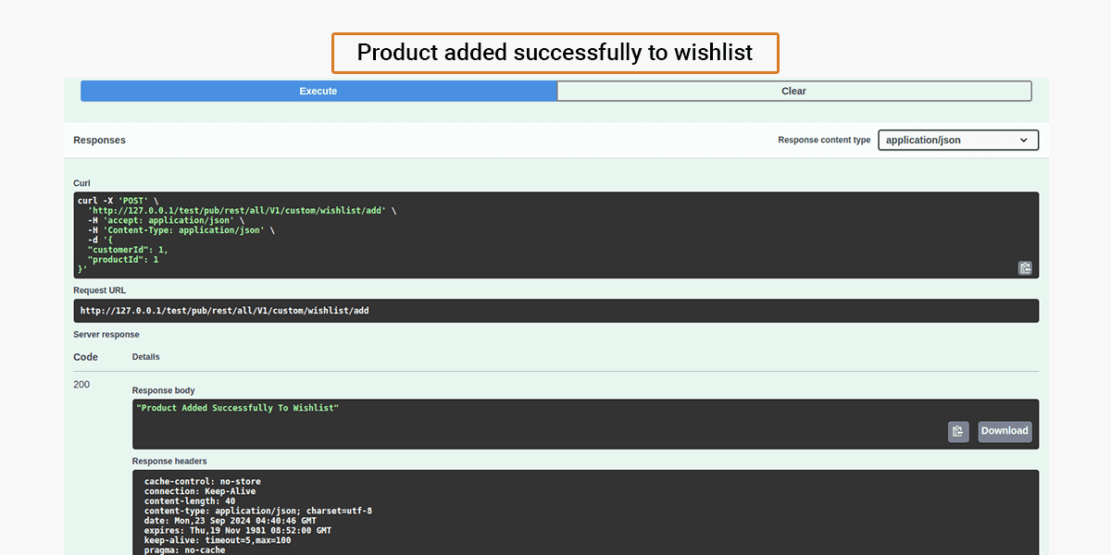1111x555 pixels.
Task: Click the cache-control: no-store header
Action: coord(203,482)
